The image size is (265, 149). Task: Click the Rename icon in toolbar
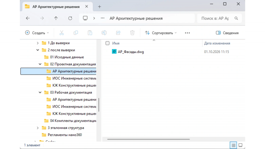pyautogui.click(x=104, y=33)
